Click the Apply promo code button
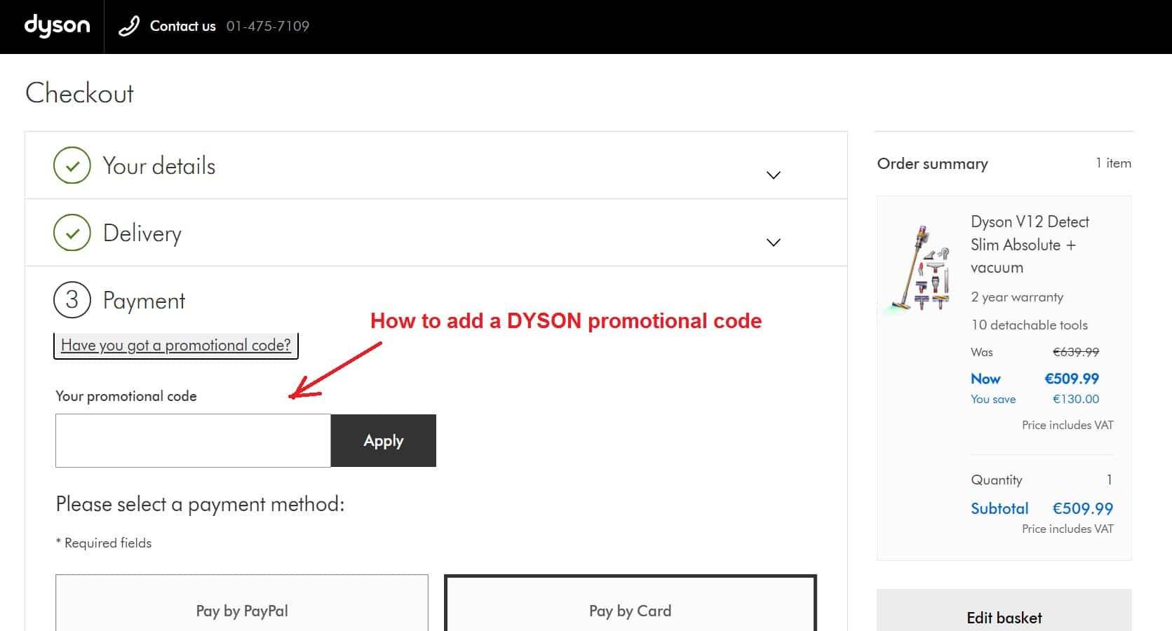Viewport: 1172px width, 631px height. point(383,440)
